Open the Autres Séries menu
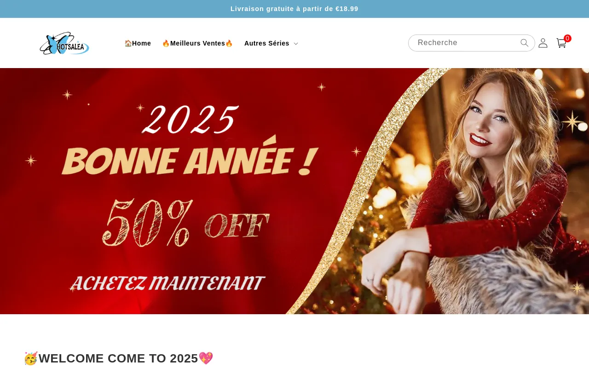589x368 pixels. tap(271, 43)
